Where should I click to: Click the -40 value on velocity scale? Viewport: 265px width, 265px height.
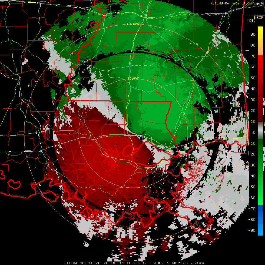252,176
